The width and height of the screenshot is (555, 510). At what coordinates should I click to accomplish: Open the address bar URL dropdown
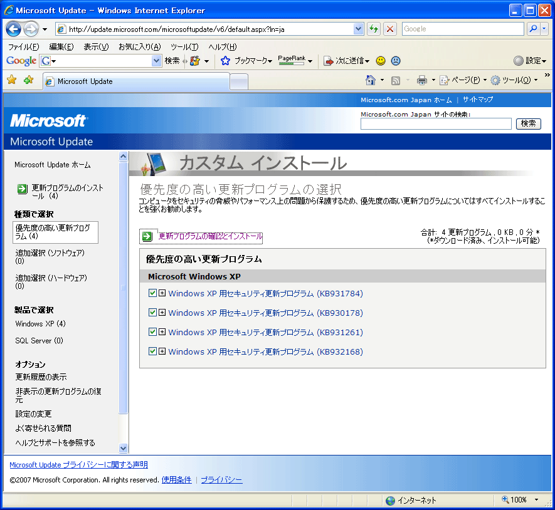click(x=358, y=29)
